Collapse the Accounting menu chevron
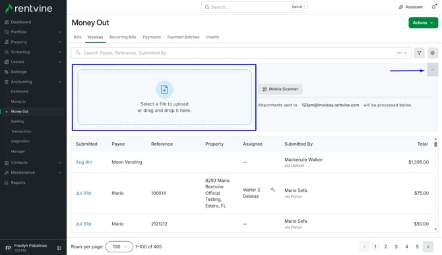 coord(60,82)
